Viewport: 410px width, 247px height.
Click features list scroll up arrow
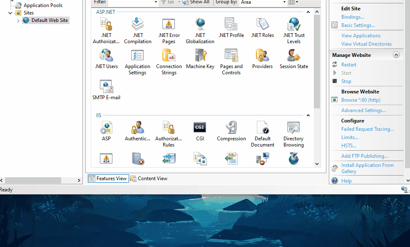click(317, 12)
